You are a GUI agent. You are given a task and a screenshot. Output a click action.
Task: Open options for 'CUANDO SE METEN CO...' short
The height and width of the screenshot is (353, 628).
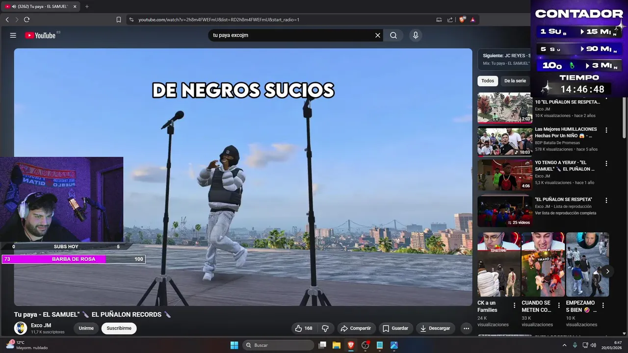558,305
